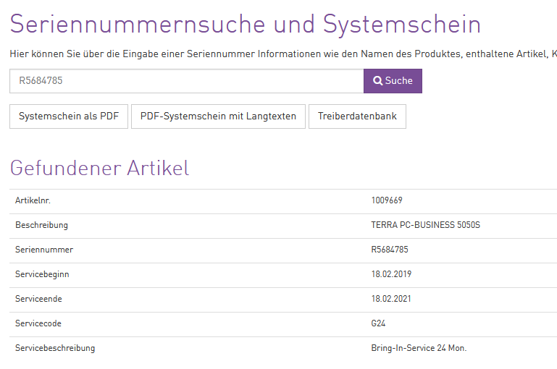Click the service code value G24
The width and height of the screenshot is (557, 369).
click(378, 323)
